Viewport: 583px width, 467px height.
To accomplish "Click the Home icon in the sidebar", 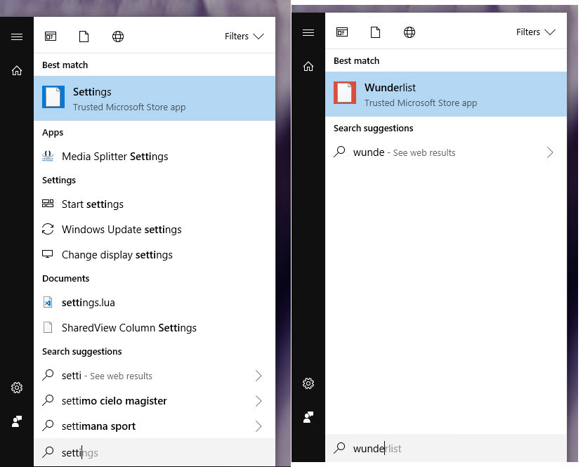I will point(17,70).
